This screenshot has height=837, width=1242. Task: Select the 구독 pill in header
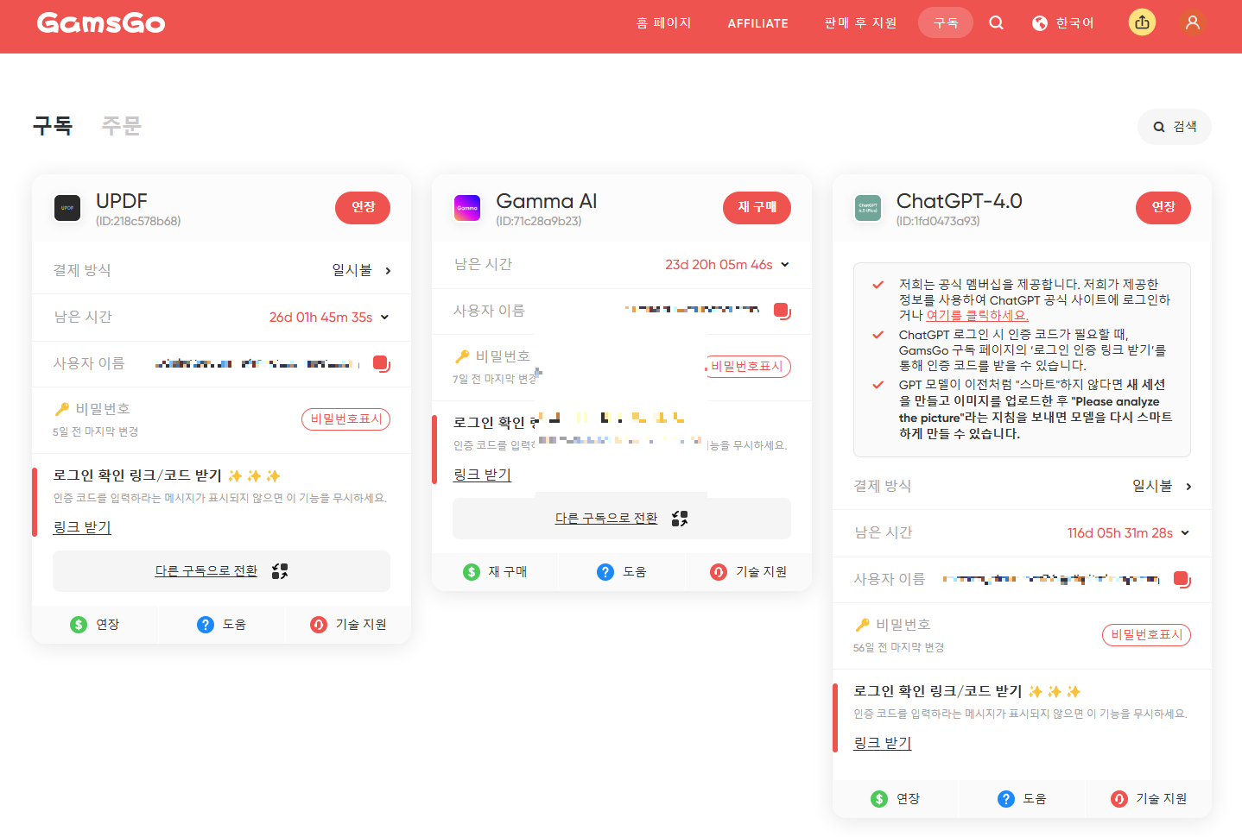click(x=946, y=22)
